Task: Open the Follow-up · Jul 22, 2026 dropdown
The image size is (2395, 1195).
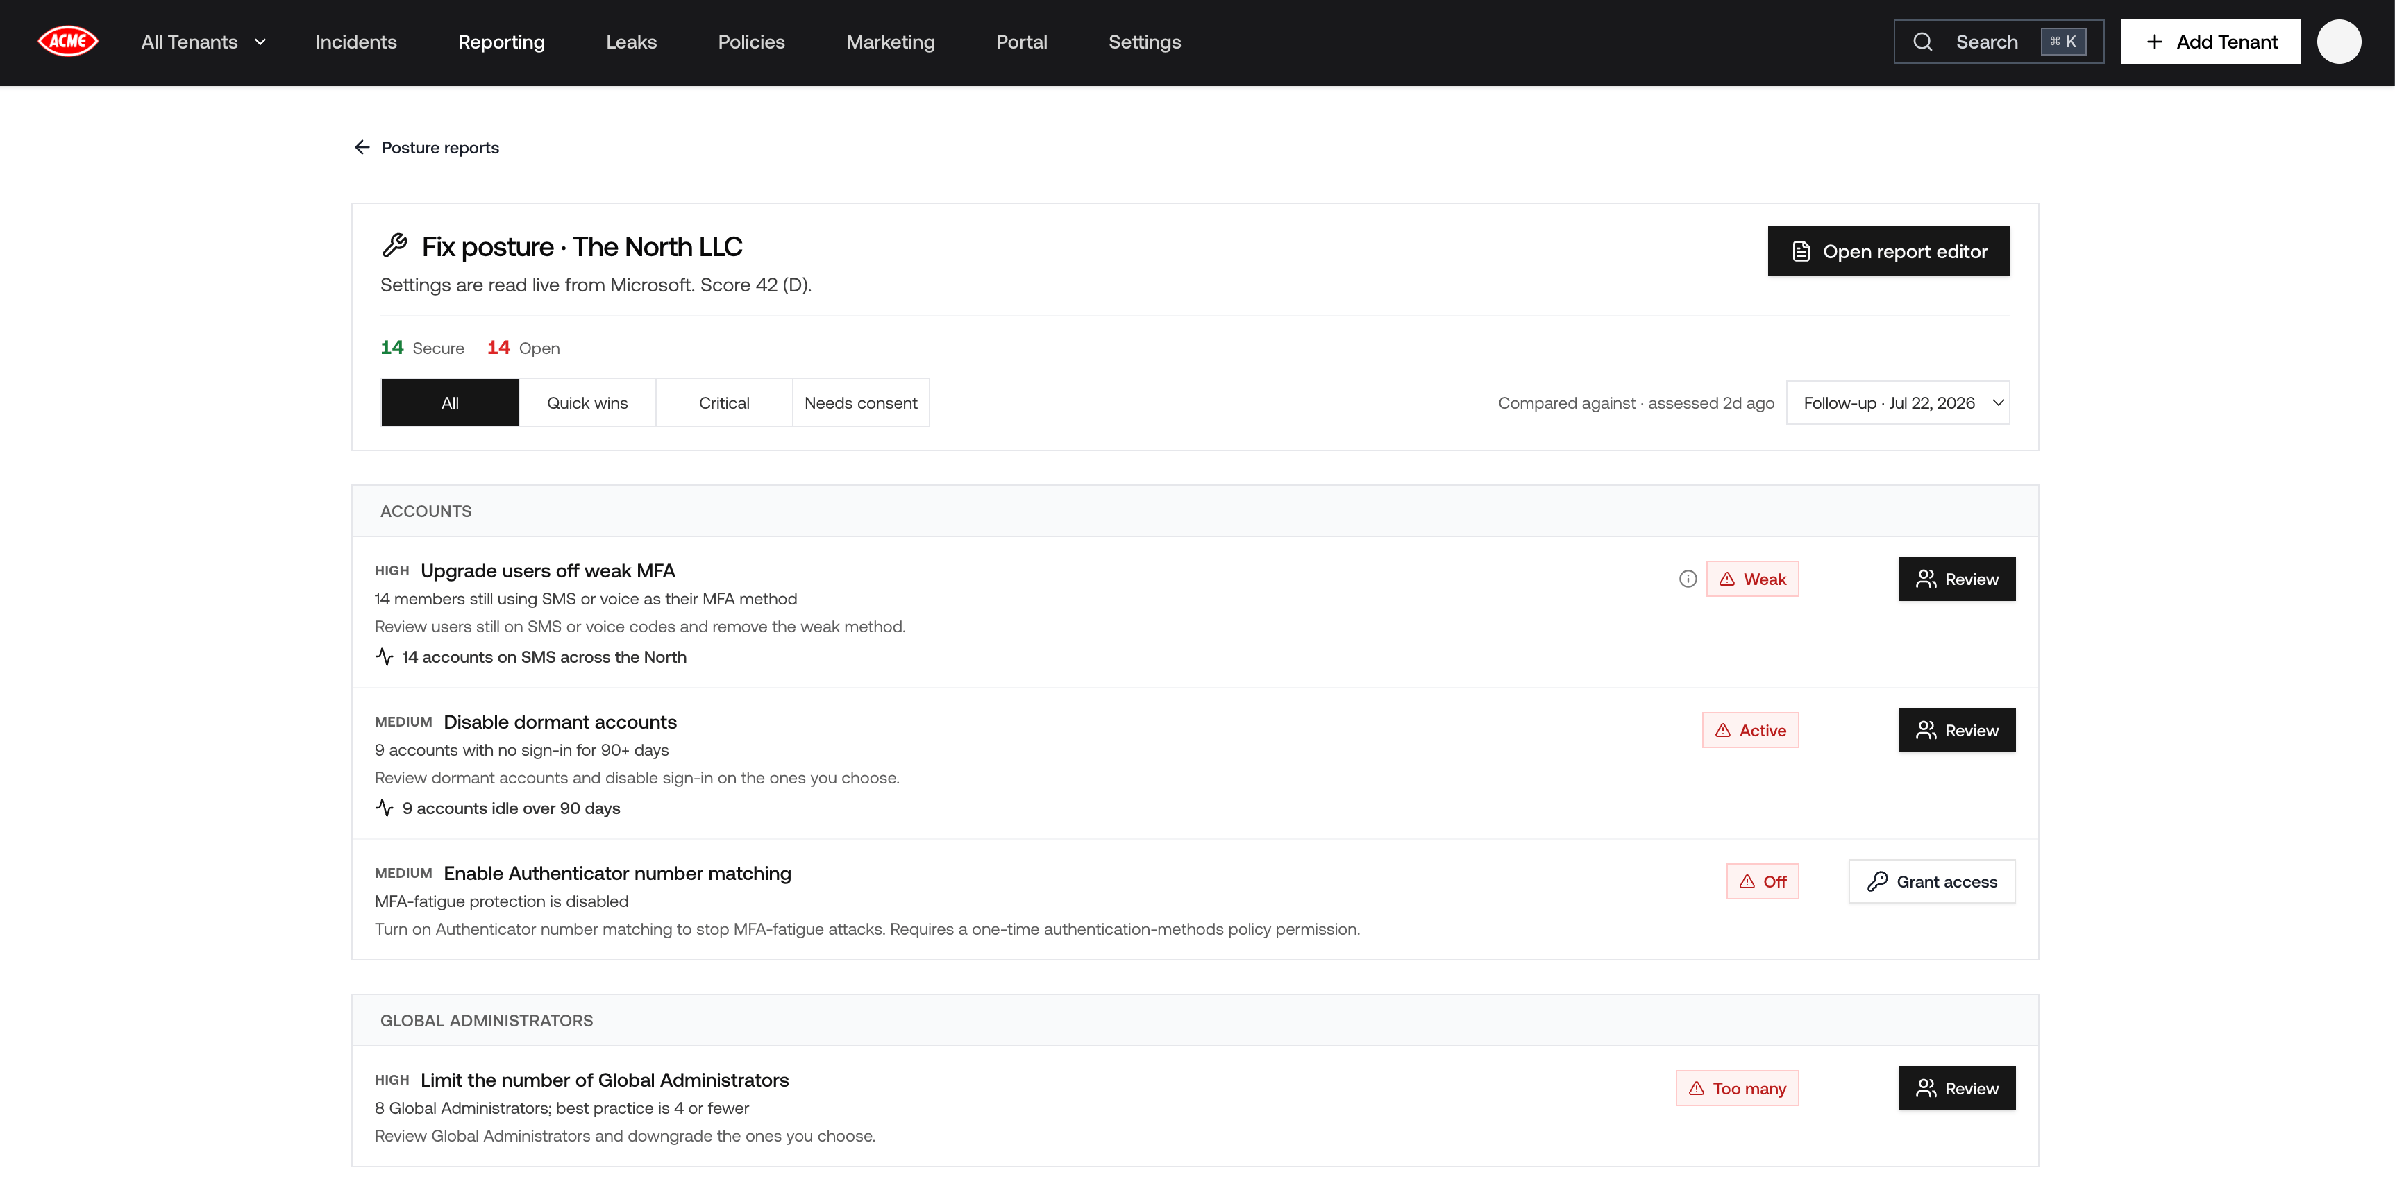Action: (1897, 402)
